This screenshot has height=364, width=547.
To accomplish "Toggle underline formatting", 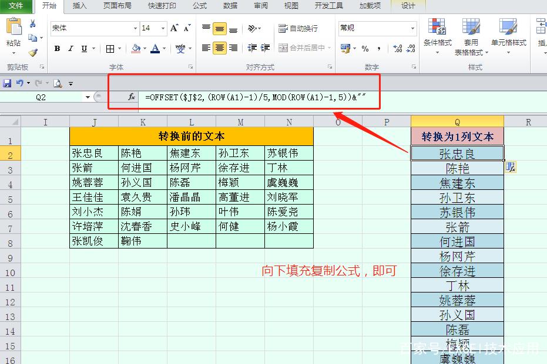I will pos(84,49).
